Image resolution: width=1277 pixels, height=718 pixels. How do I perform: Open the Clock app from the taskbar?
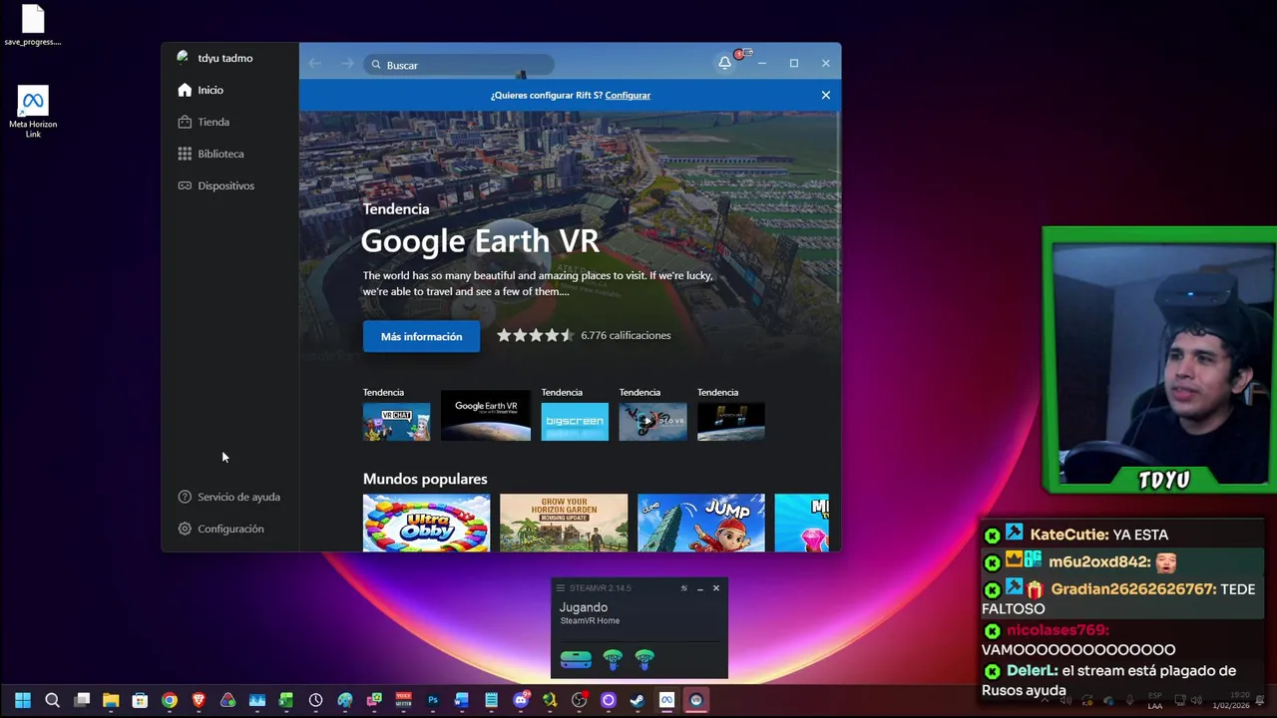[x=315, y=700]
